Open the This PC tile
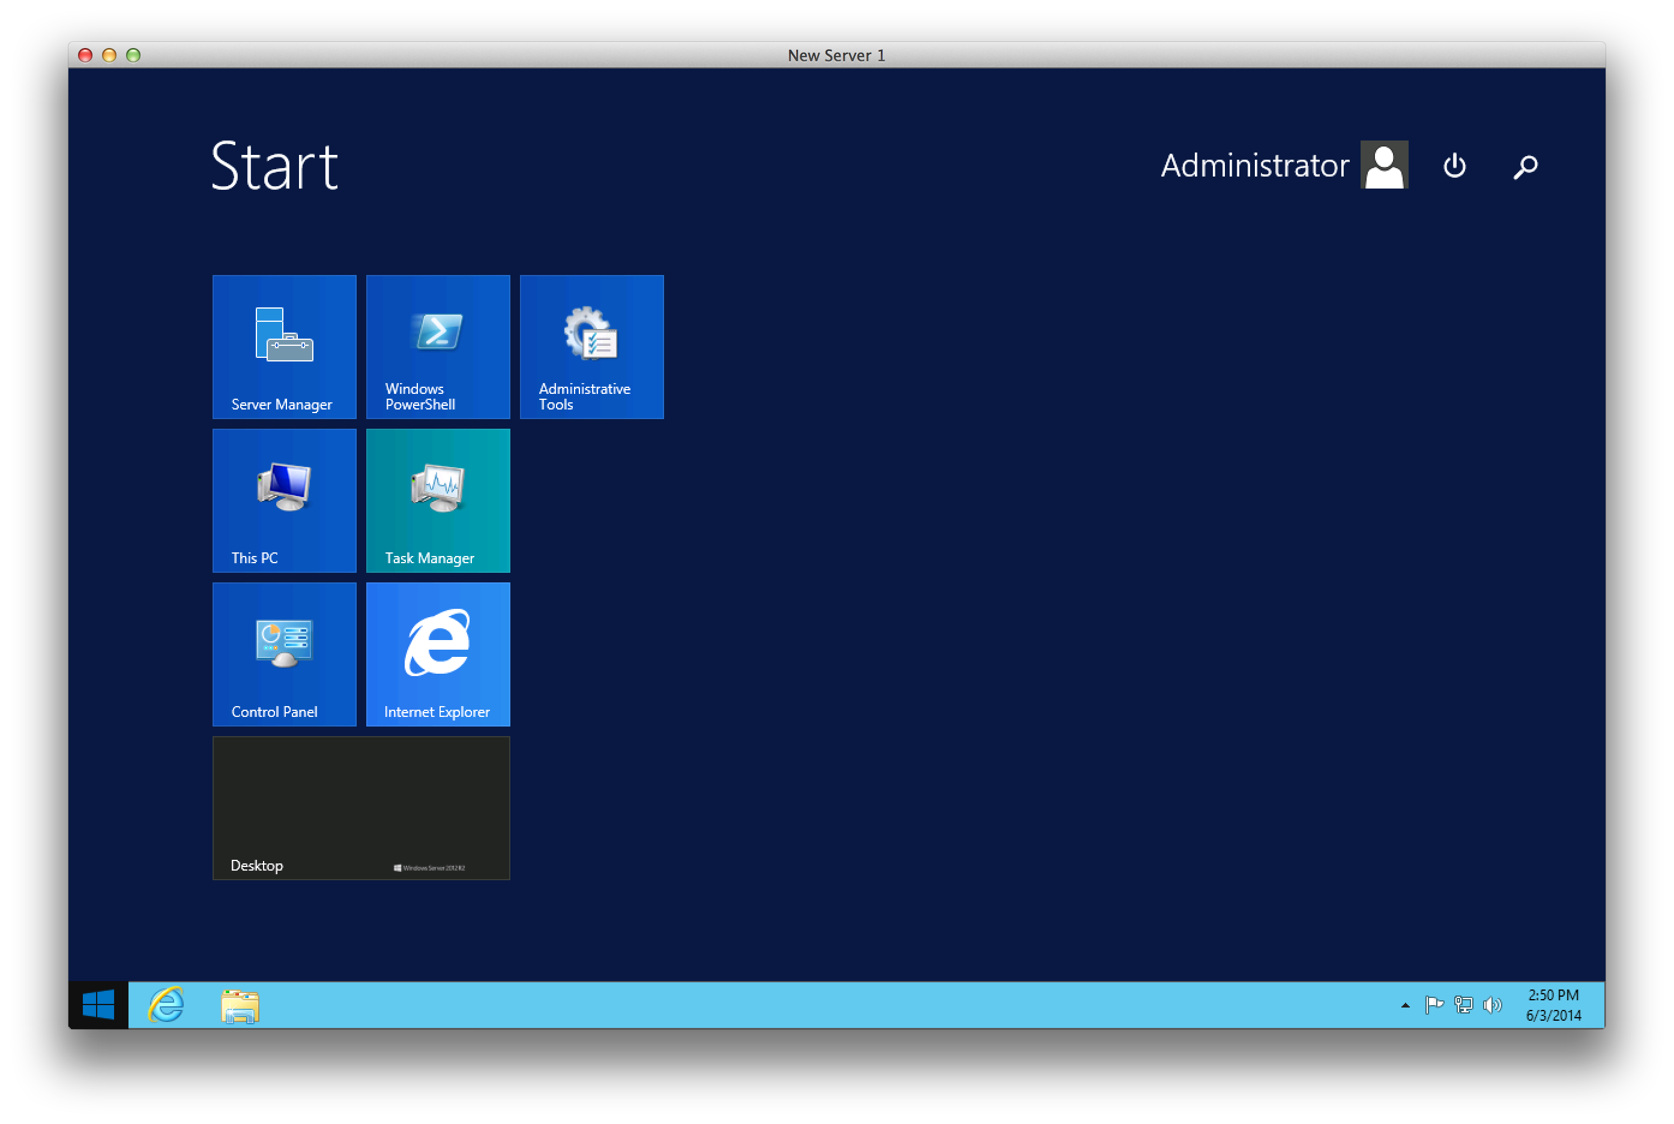The image size is (1674, 1124). pyautogui.click(x=284, y=500)
